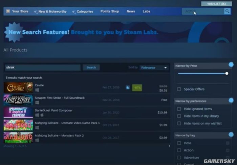The image size is (237, 165).
Task: Open DanielX.net Paint Composer listing
Action: pyautogui.click(x=53, y=110)
